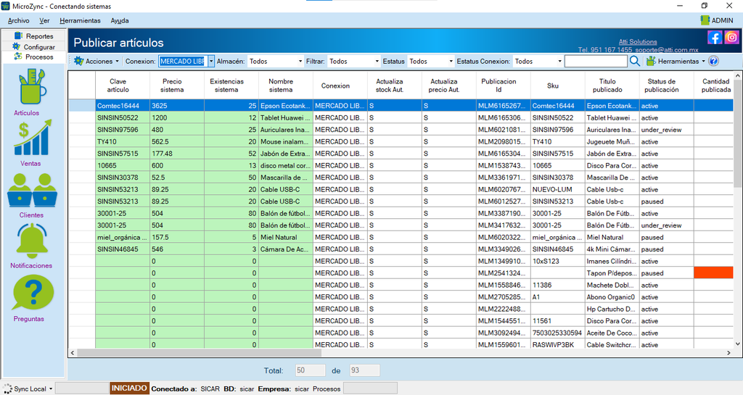Click the search magnifier icon
The image size is (743, 395).
[x=635, y=61]
